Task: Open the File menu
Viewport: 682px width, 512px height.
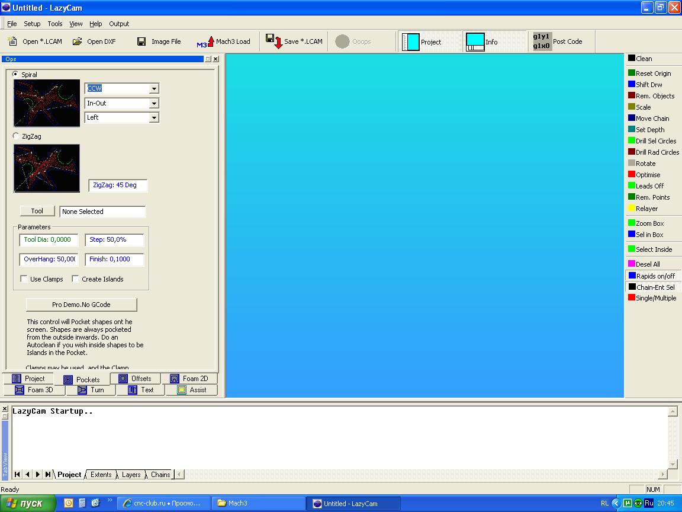Action: (12, 24)
